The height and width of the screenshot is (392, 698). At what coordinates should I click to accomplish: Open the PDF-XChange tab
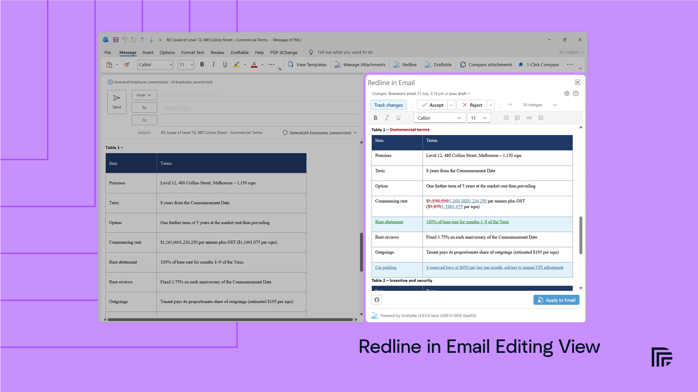284,52
